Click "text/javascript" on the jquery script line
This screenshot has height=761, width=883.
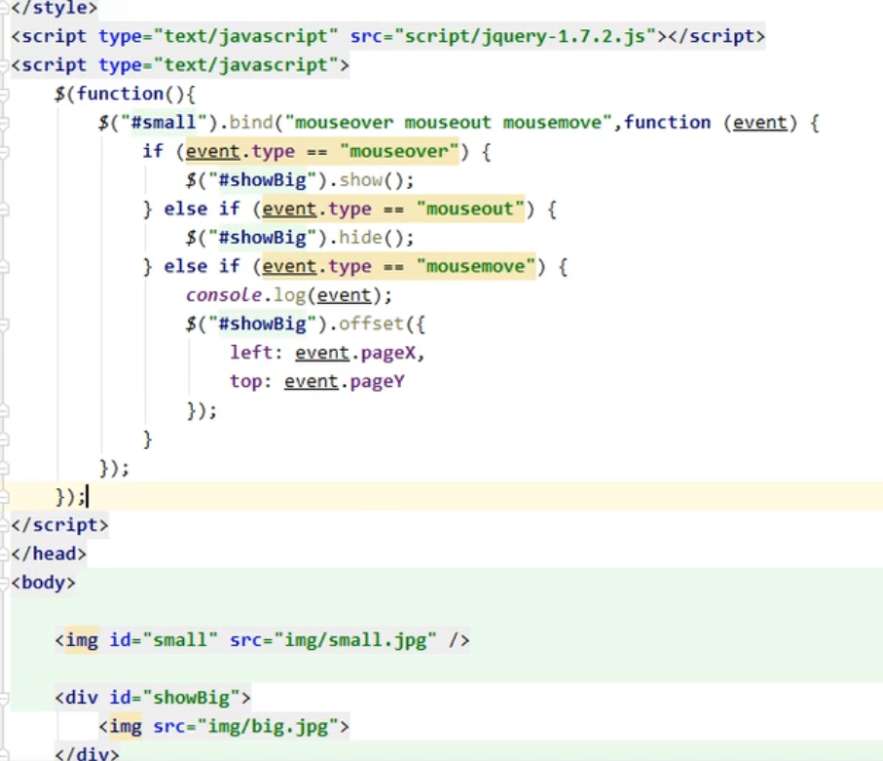tap(245, 36)
